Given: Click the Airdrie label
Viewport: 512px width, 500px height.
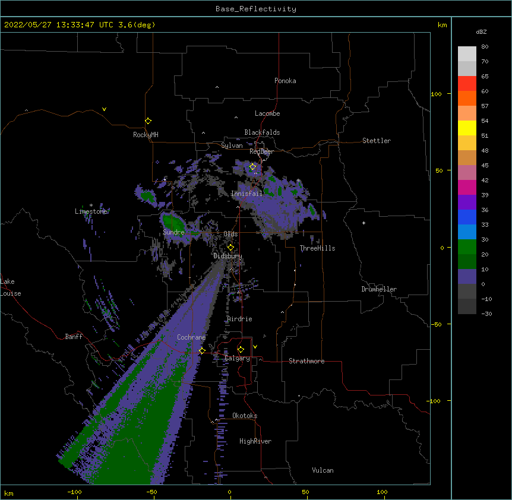Looking at the screenshot, I should (x=239, y=319).
